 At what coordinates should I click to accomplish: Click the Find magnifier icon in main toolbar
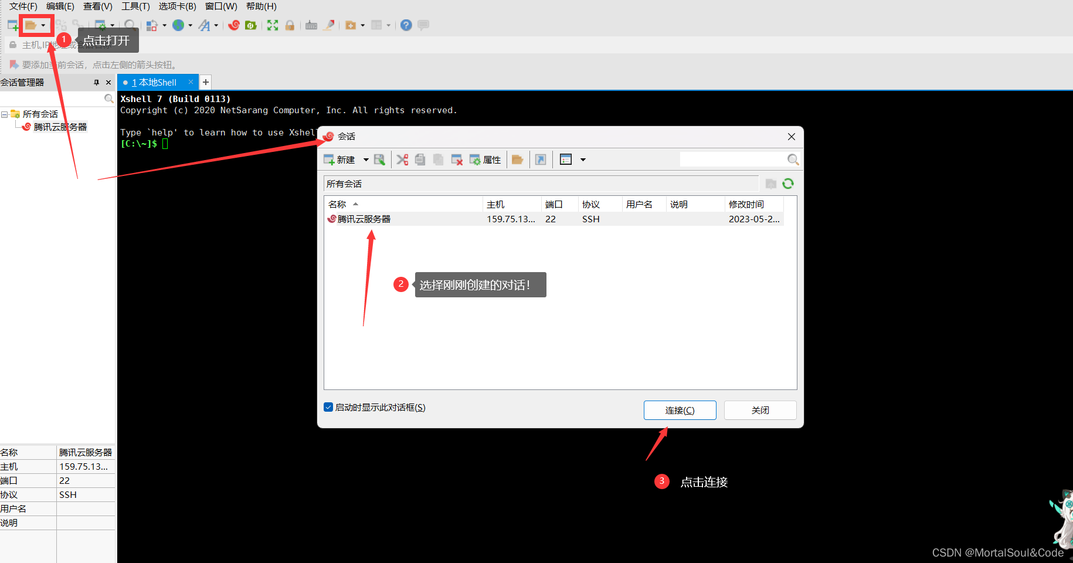[x=130, y=25]
